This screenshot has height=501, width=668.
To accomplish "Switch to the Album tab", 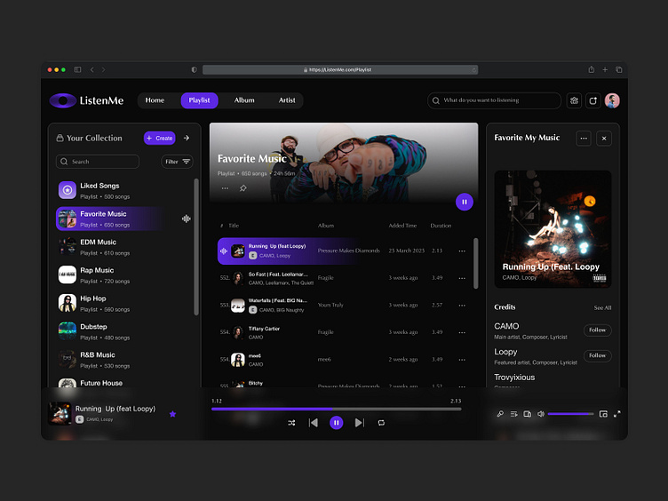I will click(x=244, y=100).
